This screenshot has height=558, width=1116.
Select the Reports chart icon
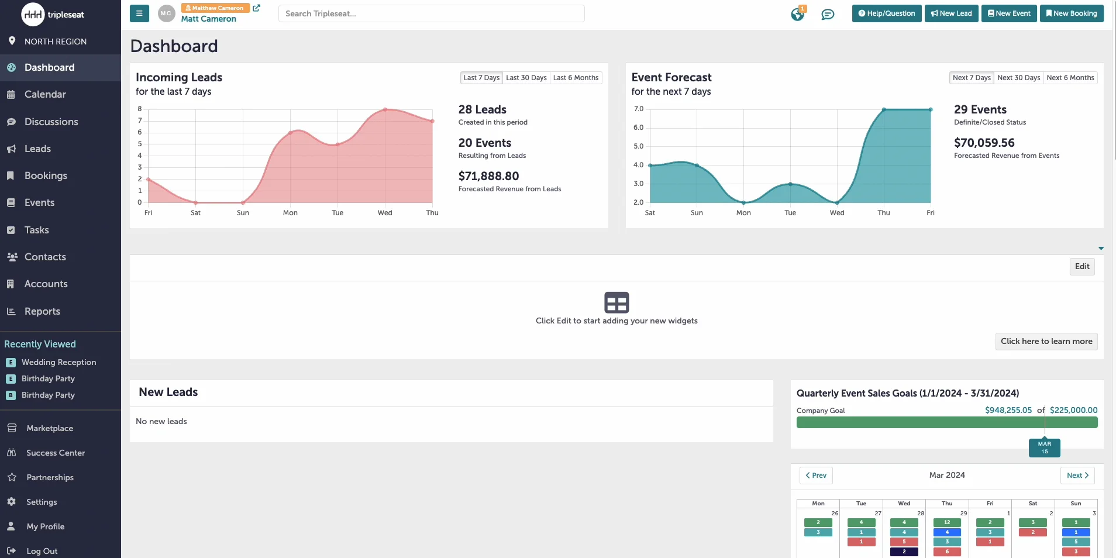12,311
